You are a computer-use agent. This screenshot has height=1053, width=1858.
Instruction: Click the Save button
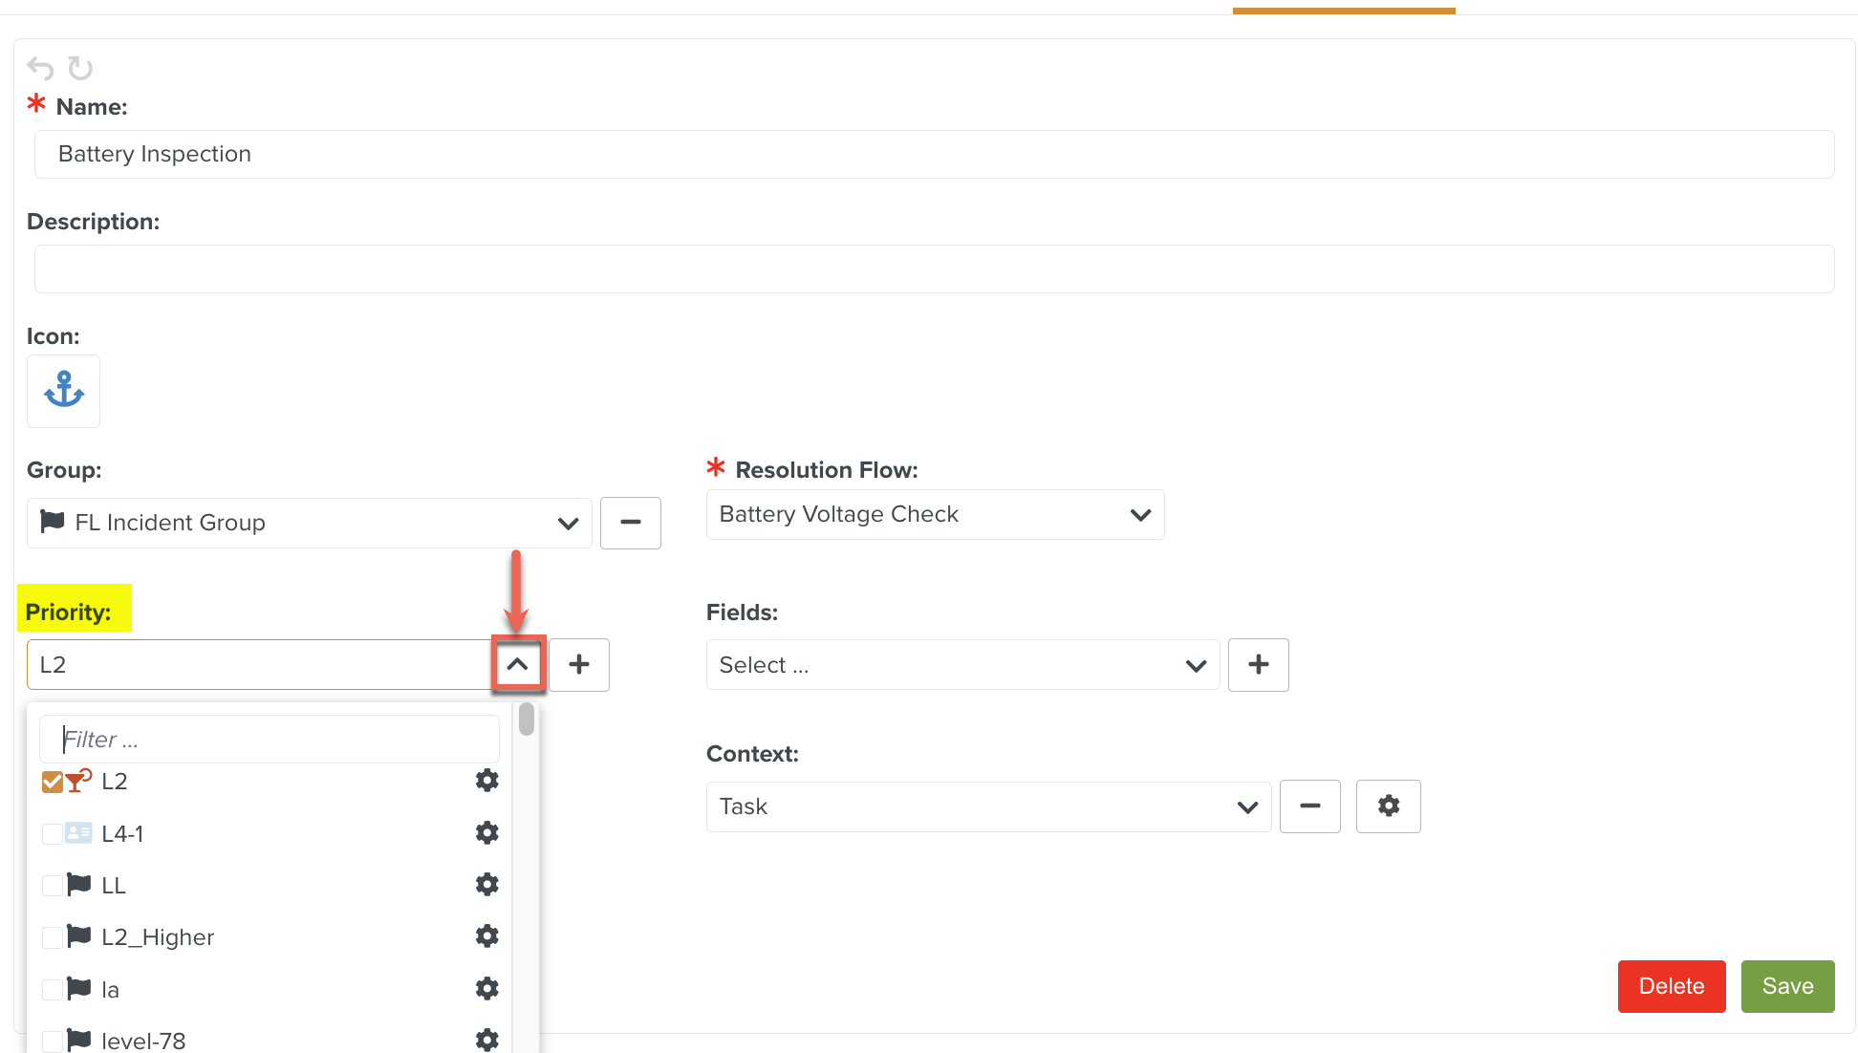click(x=1787, y=985)
